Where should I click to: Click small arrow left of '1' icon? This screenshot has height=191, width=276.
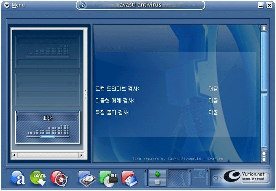point(190,171)
